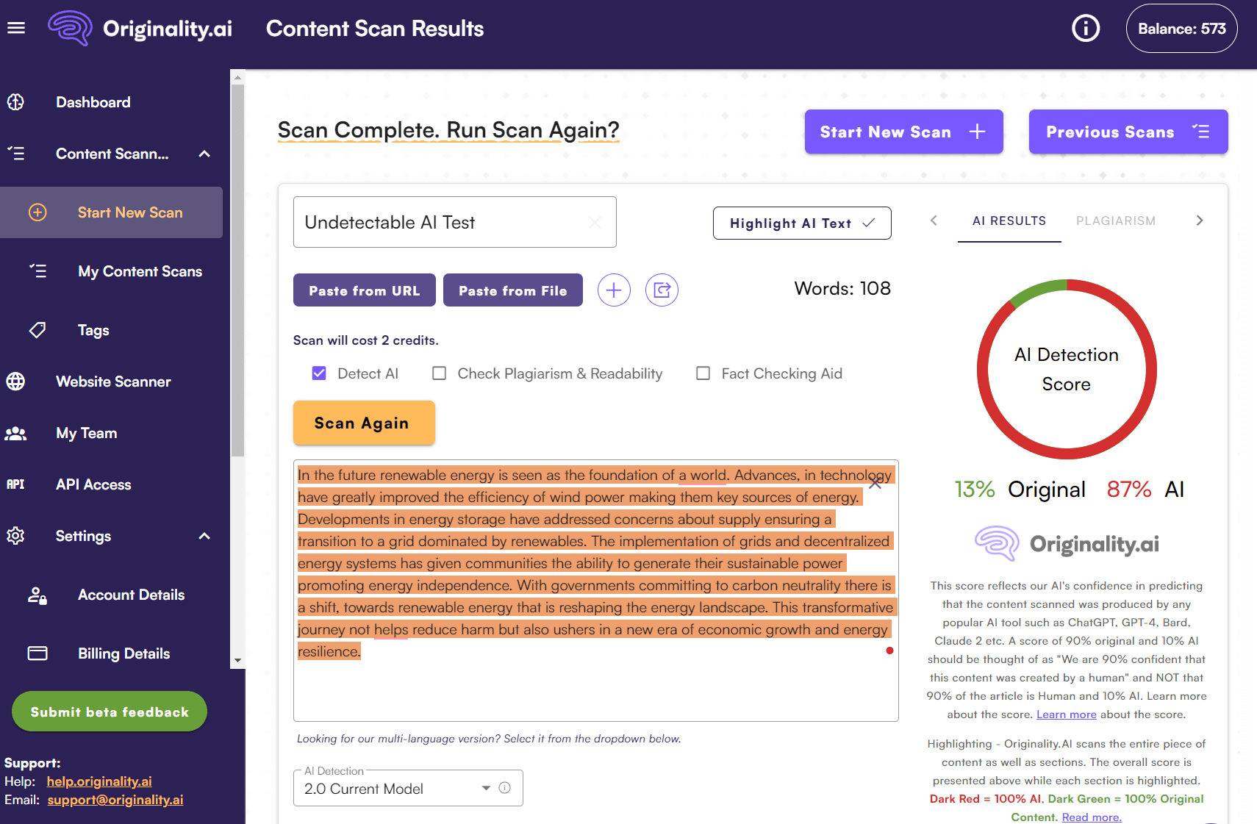Image resolution: width=1257 pixels, height=824 pixels.
Task: Click the Website Scanner globe icon
Action: point(15,381)
